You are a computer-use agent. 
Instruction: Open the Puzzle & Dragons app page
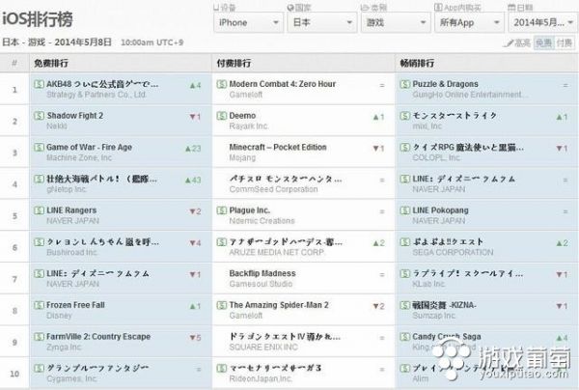tap(445, 84)
